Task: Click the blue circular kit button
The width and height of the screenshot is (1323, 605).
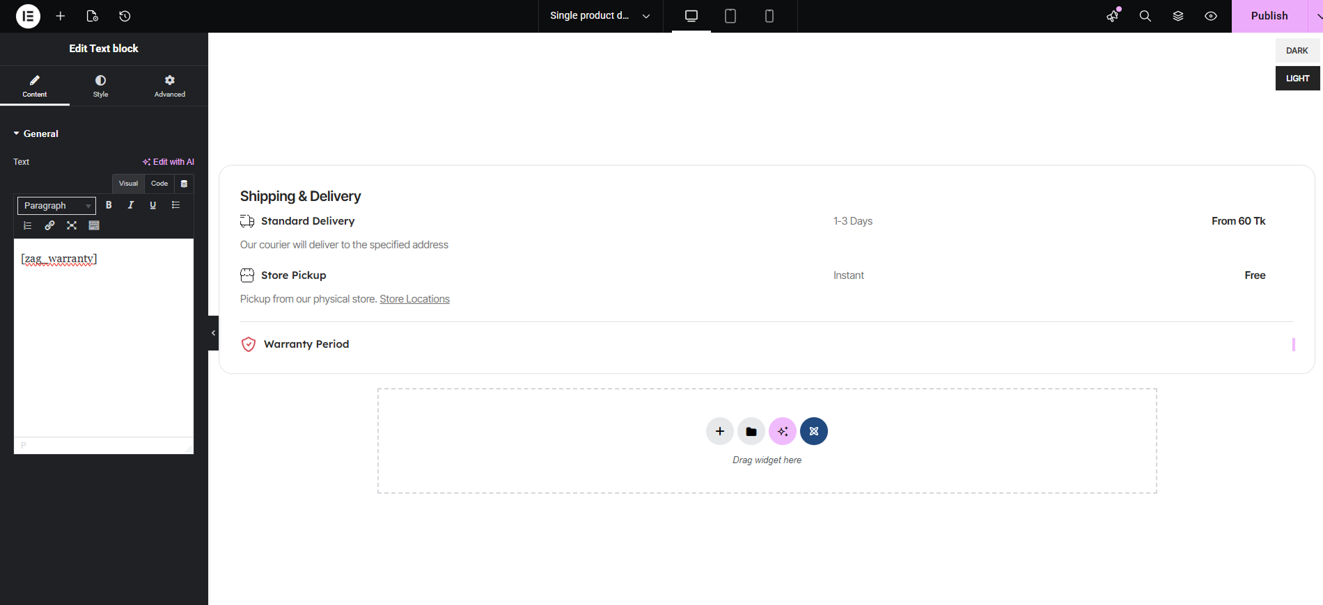Action: click(814, 431)
